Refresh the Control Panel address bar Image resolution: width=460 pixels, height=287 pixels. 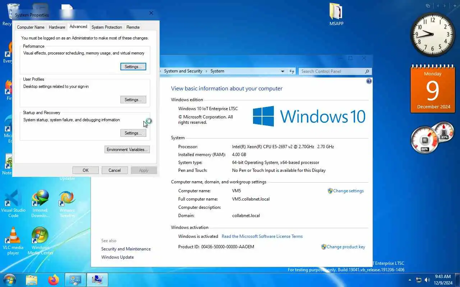pos(292,71)
